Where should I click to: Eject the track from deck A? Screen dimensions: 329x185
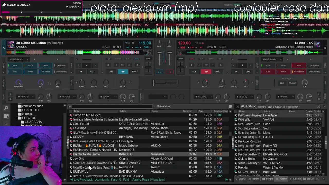tap(137, 65)
